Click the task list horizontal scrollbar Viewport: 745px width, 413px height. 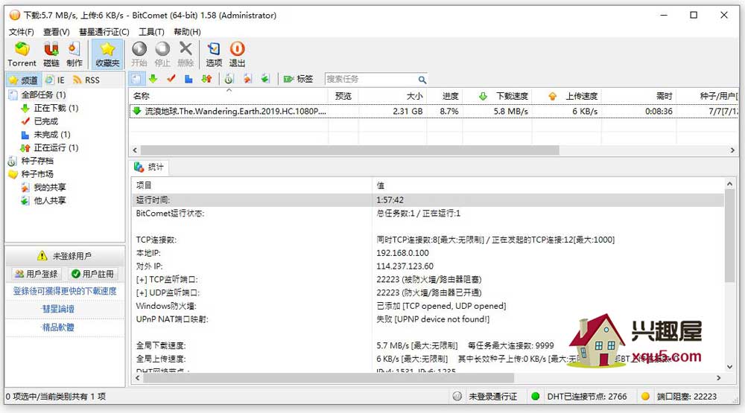(349, 150)
